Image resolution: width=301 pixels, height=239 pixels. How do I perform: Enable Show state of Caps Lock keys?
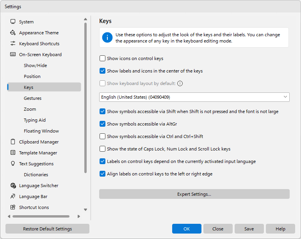click(103, 149)
